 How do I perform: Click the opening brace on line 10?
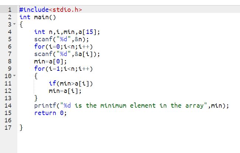click(x=36, y=76)
